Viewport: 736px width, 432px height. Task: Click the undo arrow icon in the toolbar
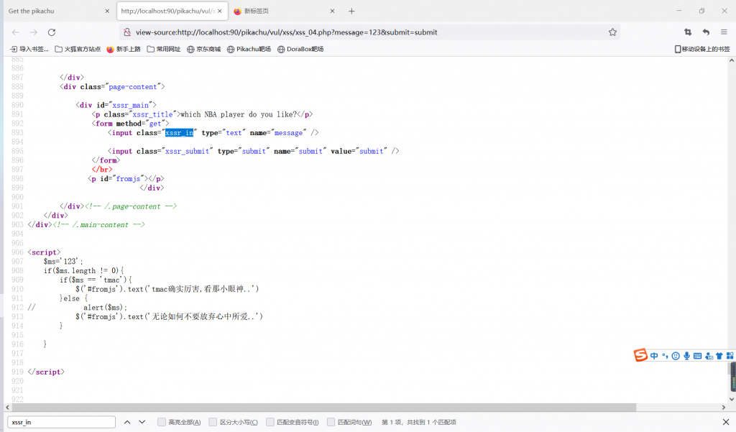[x=706, y=32]
